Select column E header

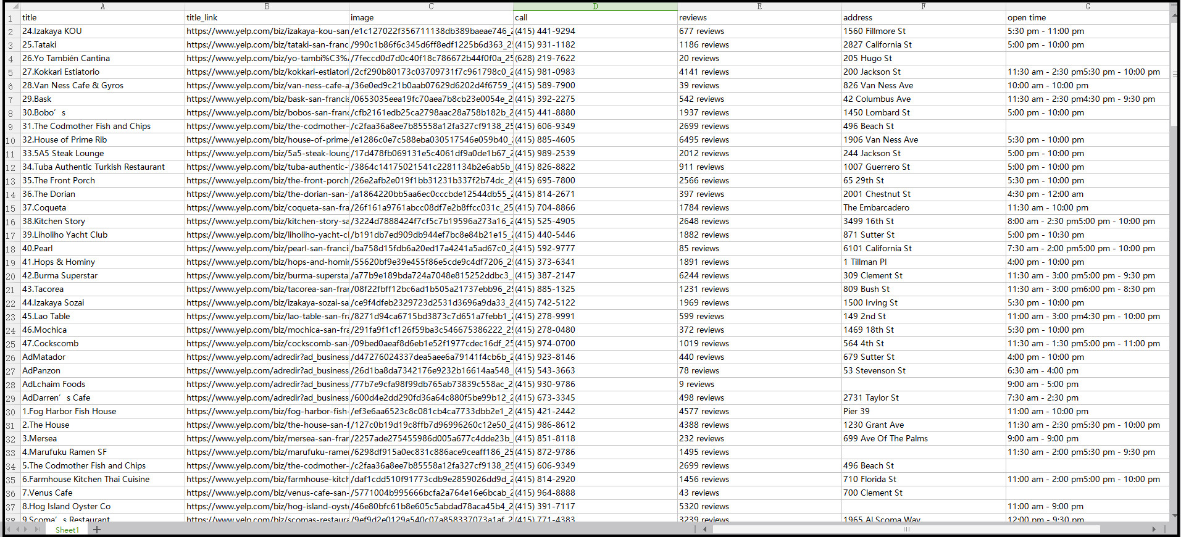(759, 6)
